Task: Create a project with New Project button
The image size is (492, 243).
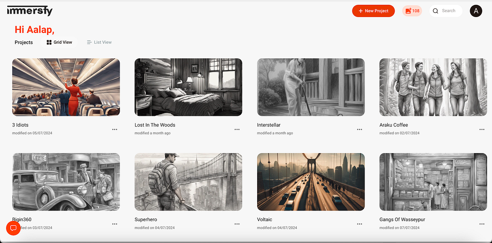Action: click(373, 11)
